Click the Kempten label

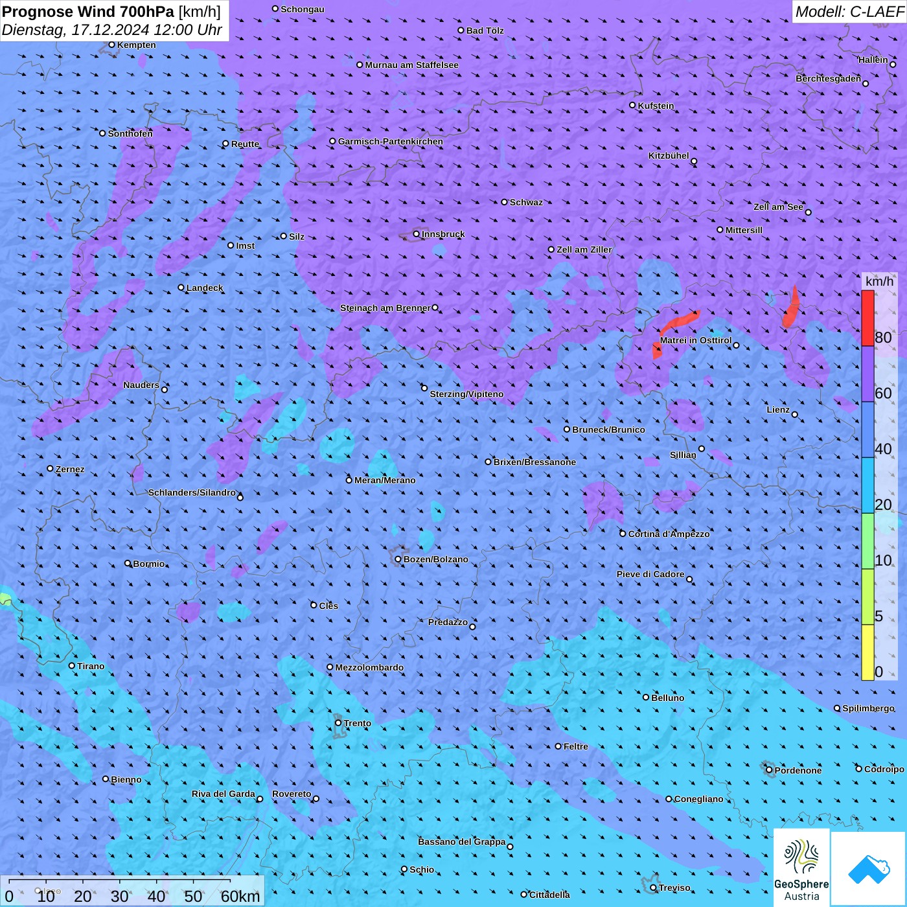[x=137, y=45]
